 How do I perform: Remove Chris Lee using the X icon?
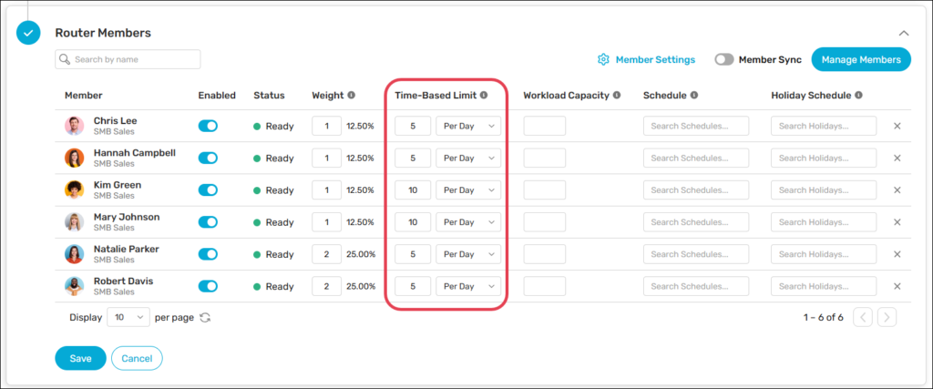[897, 127]
